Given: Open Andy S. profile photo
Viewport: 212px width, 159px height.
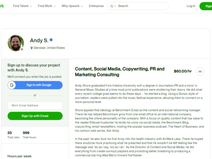Looking at the screenshot, I should coord(16,43).
